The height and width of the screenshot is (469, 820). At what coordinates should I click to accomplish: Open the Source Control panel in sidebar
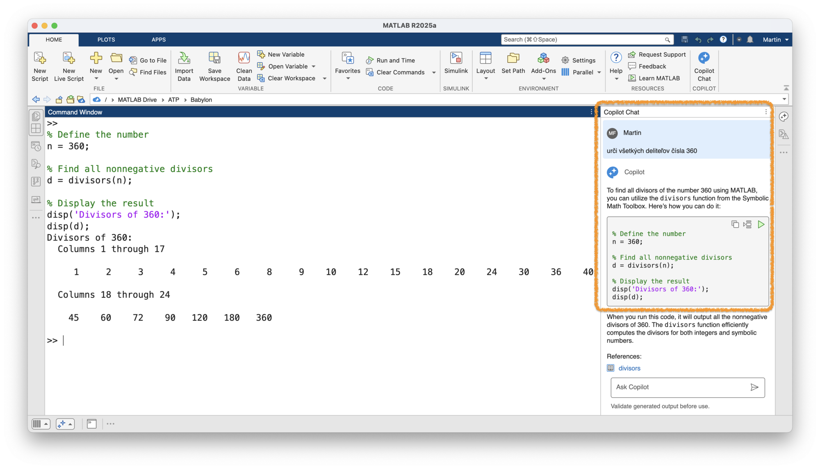pyautogui.click(x=36, y=181)
